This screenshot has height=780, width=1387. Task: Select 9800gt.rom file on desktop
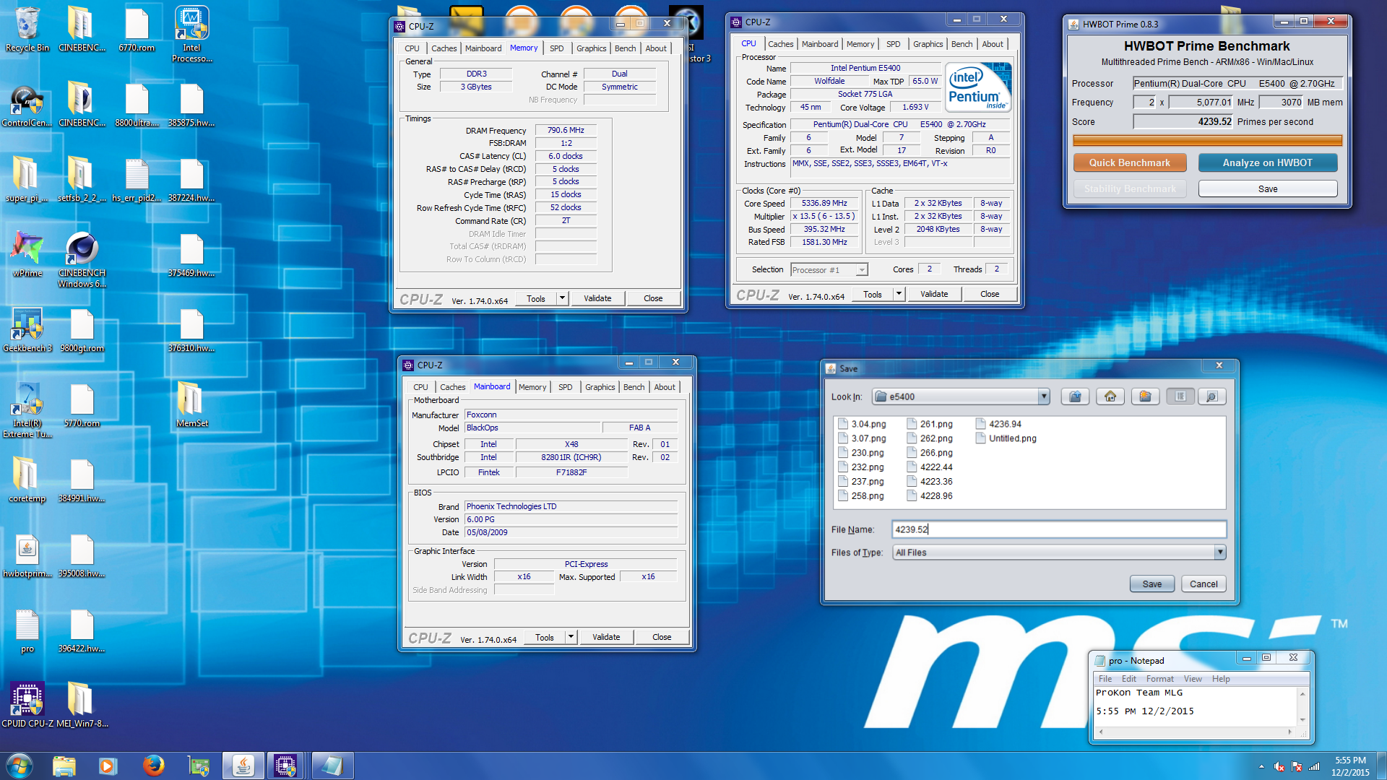click(82, 331)
